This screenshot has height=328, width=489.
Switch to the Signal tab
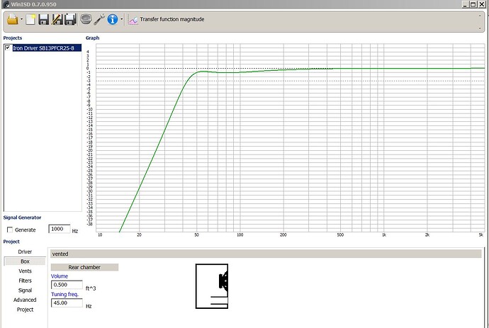click(x=25, y=290)
